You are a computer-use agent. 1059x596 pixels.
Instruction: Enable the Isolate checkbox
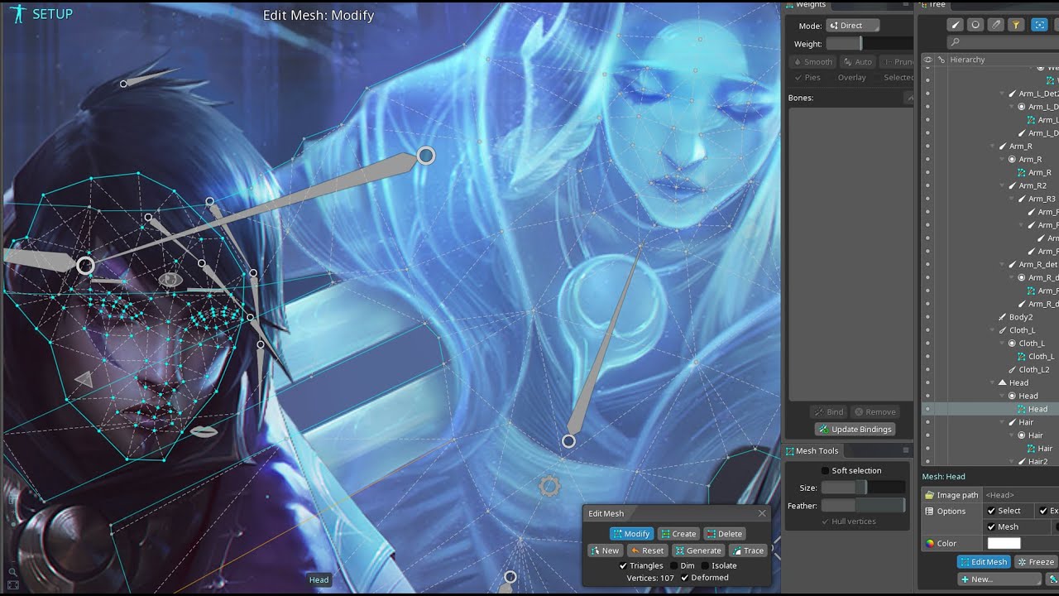tap(705, 565)
